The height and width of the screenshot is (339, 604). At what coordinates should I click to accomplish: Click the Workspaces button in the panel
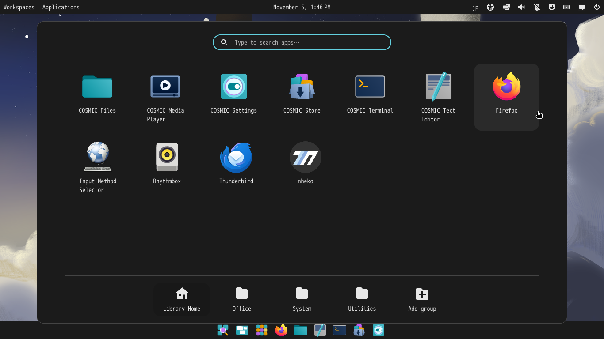click(x=19, y=7)
